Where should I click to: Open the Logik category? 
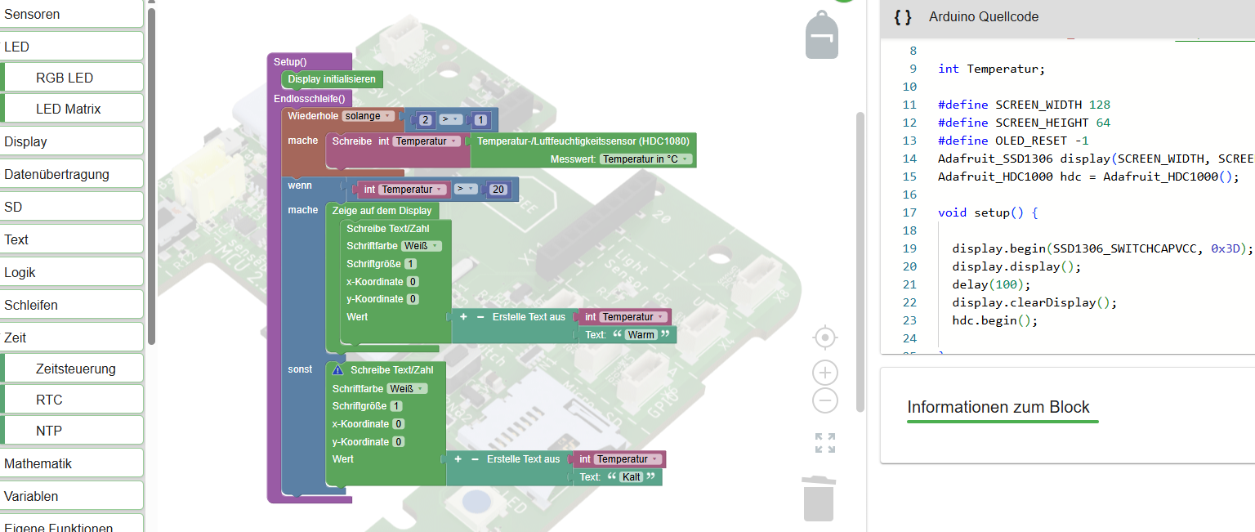click(x=72, y=273)
